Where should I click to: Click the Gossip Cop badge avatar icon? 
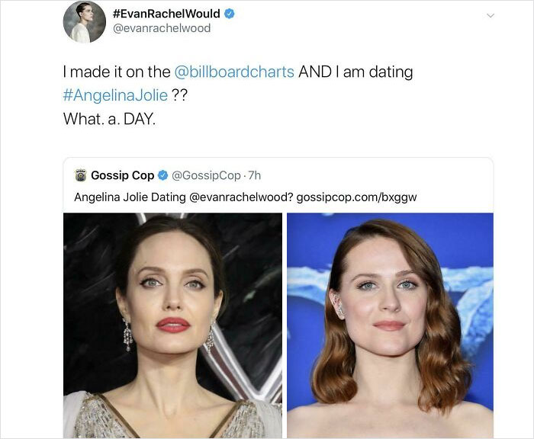point(79,175)
